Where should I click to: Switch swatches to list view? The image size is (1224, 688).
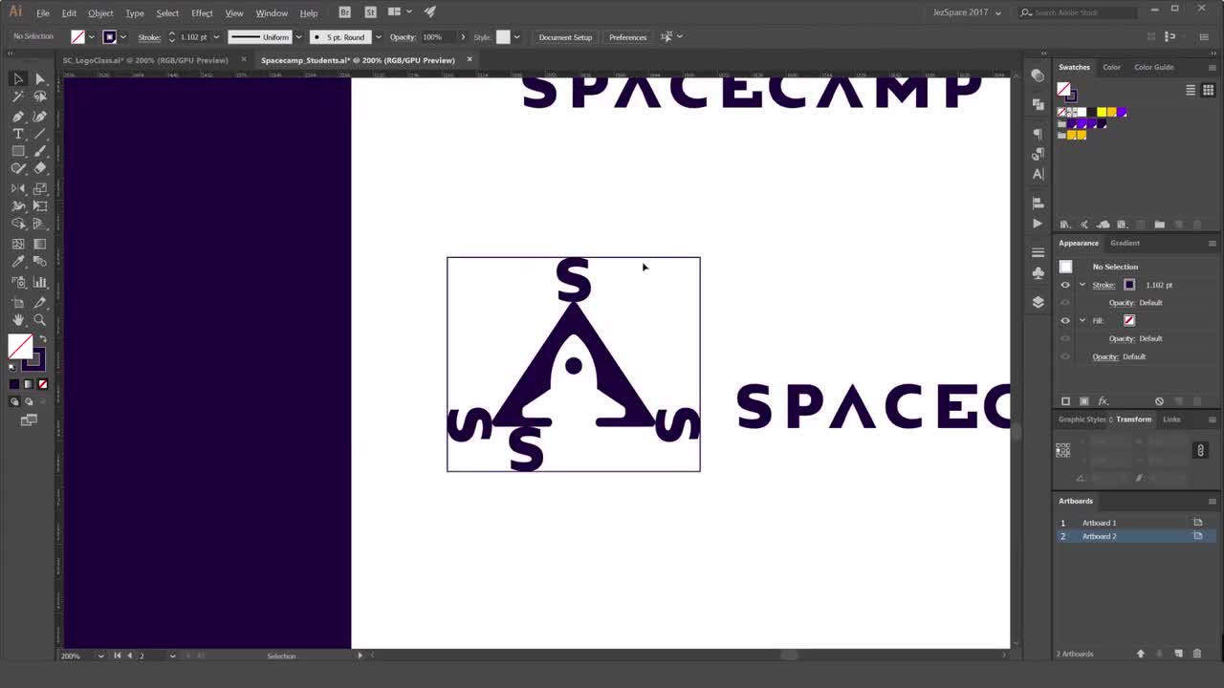click(1191, 90)
